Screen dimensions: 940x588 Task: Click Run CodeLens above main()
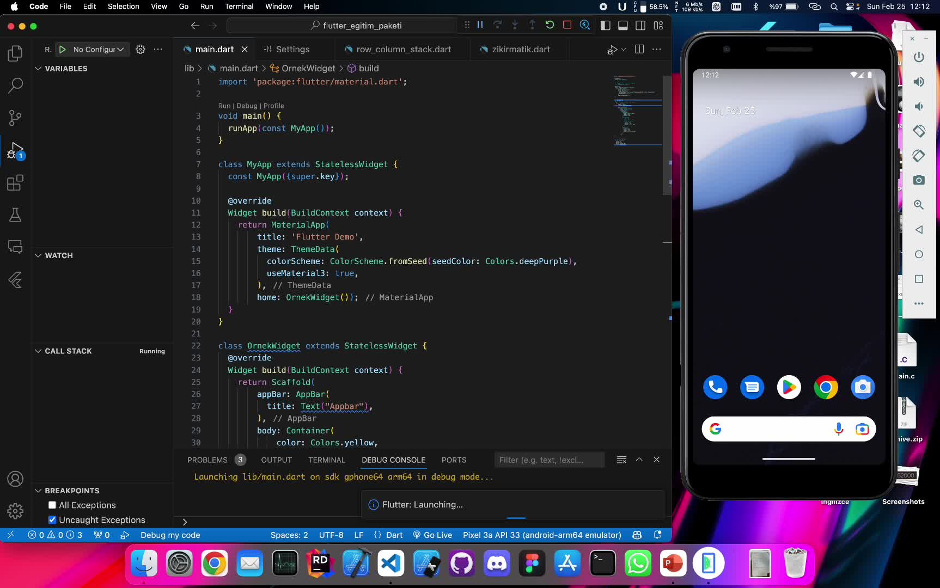(x=224, y=106)
